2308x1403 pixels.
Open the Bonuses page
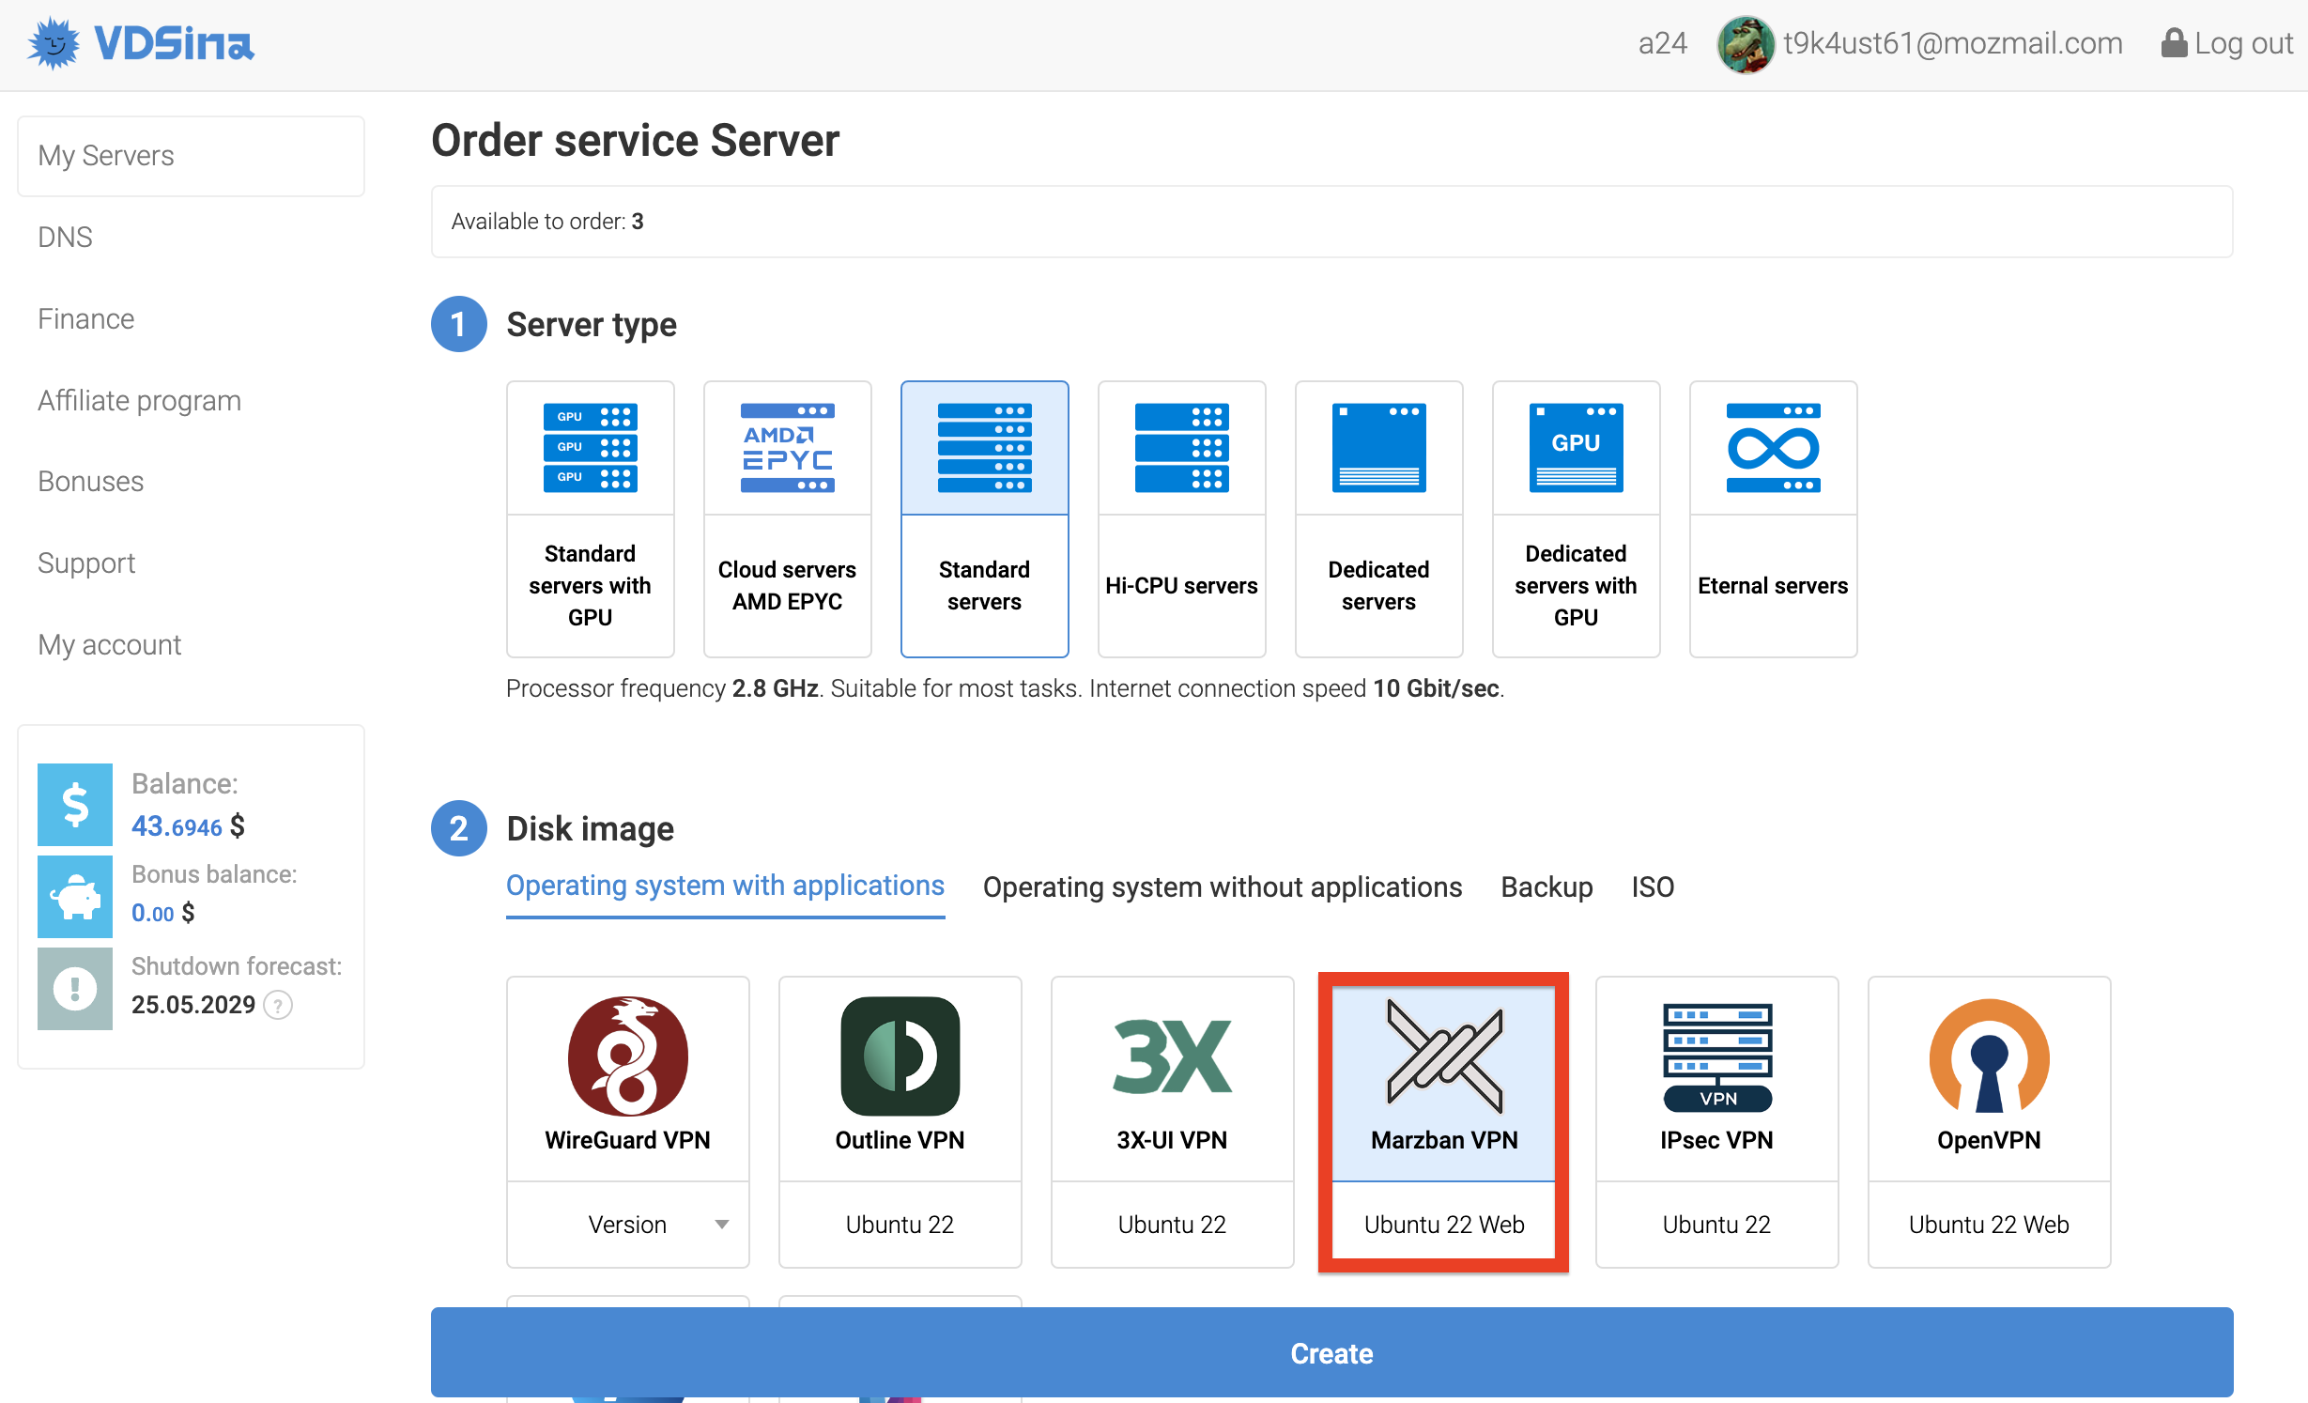[90, 481]
